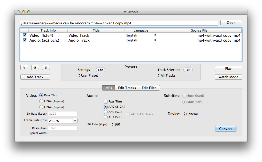262x162 pixels.
Task: Select the 'Video Track' title cell
Action: pyautogui.click(x=79, y=35)
